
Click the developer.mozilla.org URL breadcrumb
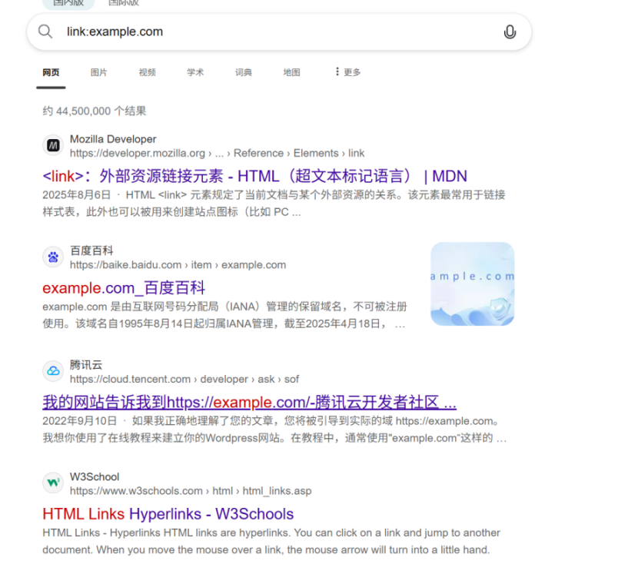[x=217, y=154]
